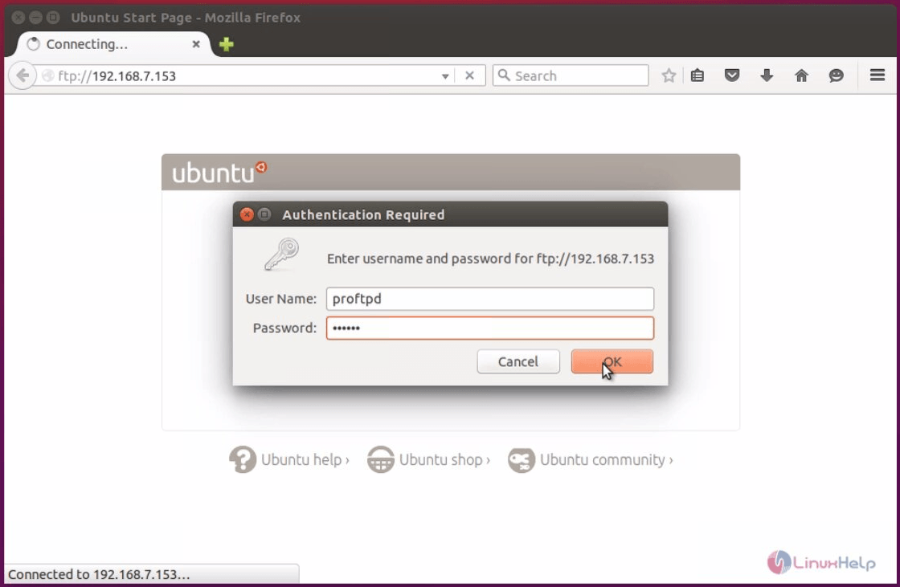Click "Ubuntu Start Page - Mozilla Firefox" title

pyautogui.click(x=186, y=18)
